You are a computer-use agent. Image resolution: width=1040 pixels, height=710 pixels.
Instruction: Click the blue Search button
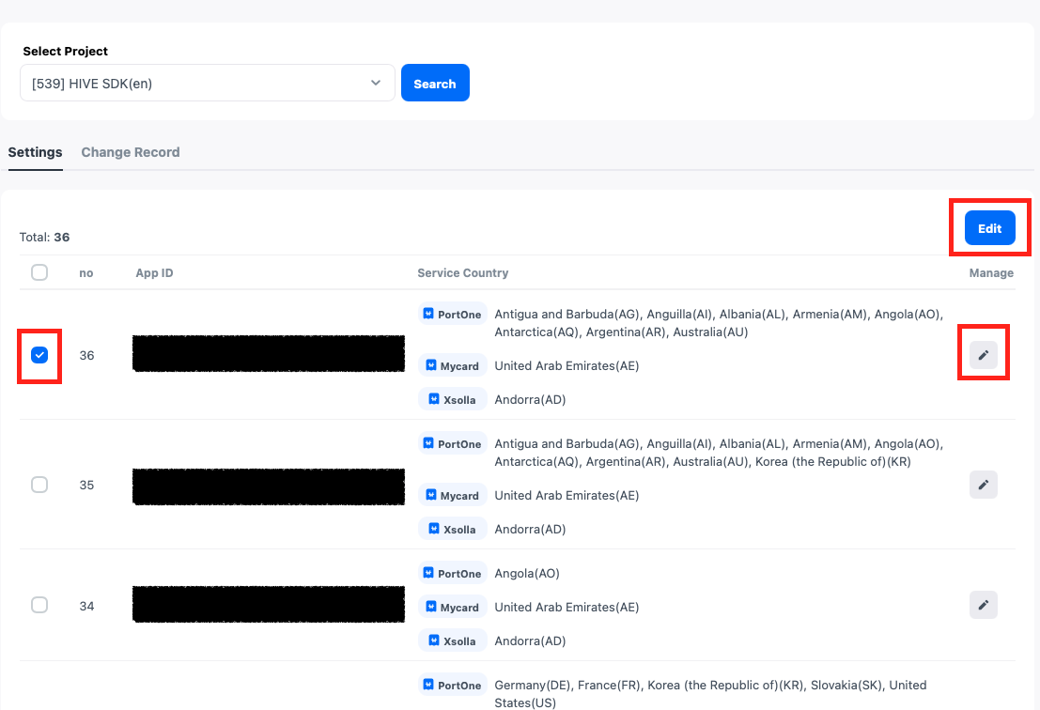tap(435, 84)
